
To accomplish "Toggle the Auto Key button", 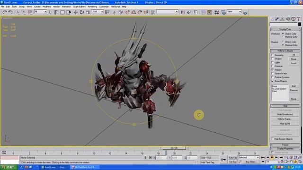I will 233,158.
